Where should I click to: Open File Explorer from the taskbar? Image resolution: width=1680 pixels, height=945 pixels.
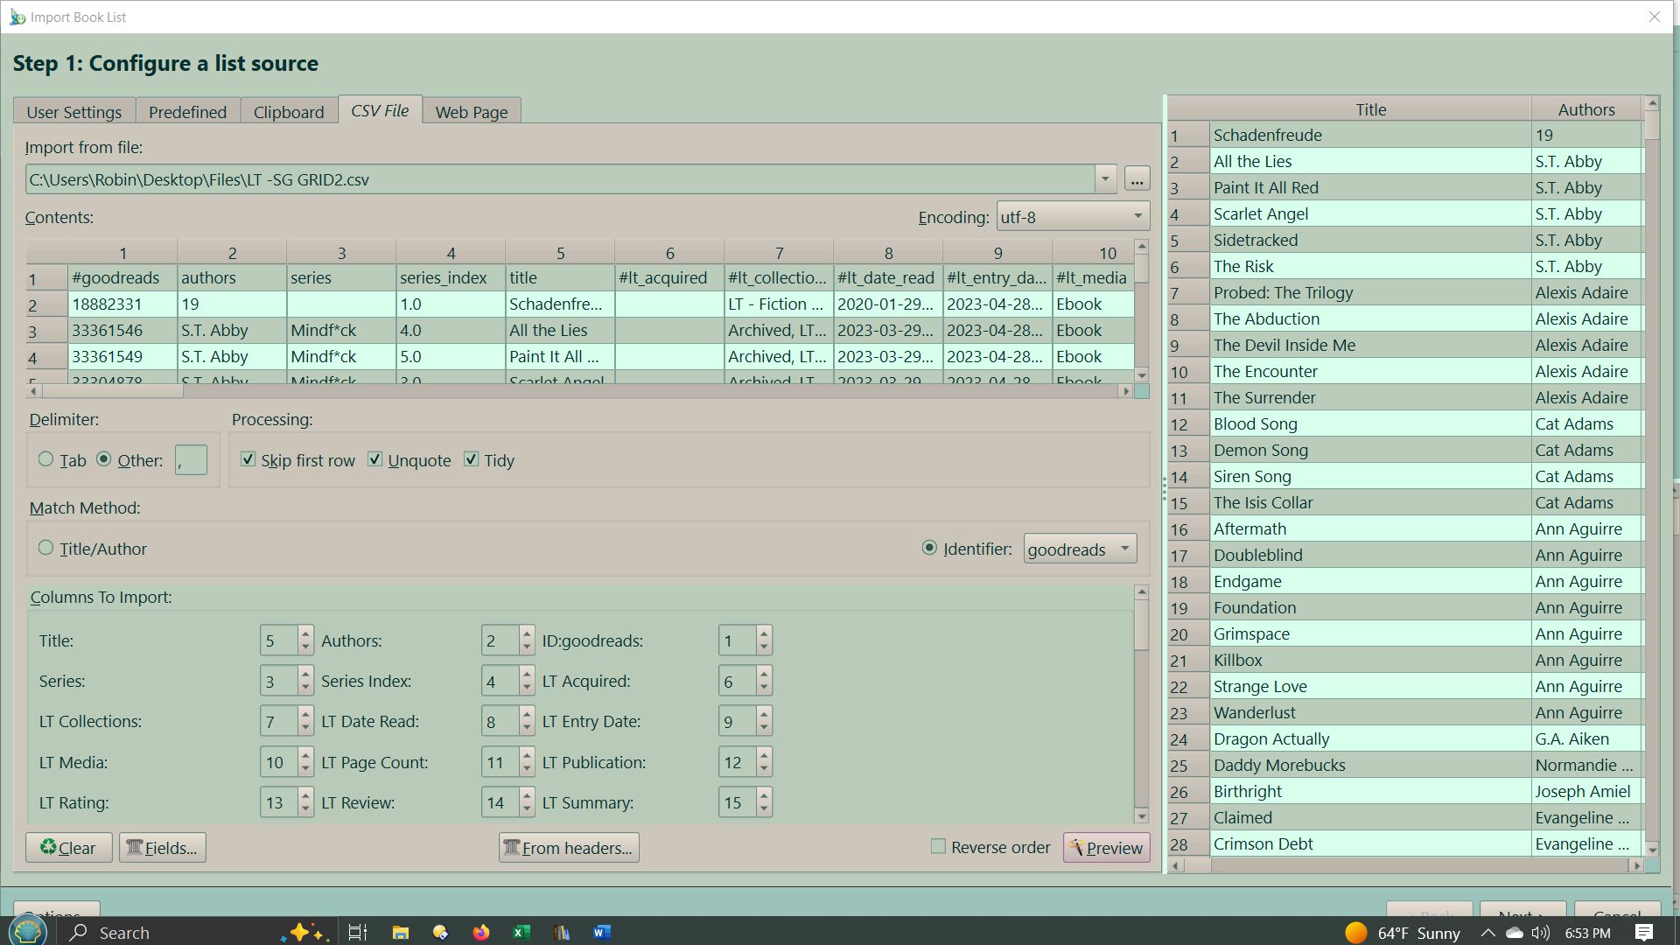pos(400,932)
